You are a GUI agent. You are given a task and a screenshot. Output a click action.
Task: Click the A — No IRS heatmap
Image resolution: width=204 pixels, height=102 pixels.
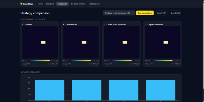tap(40, 43)
